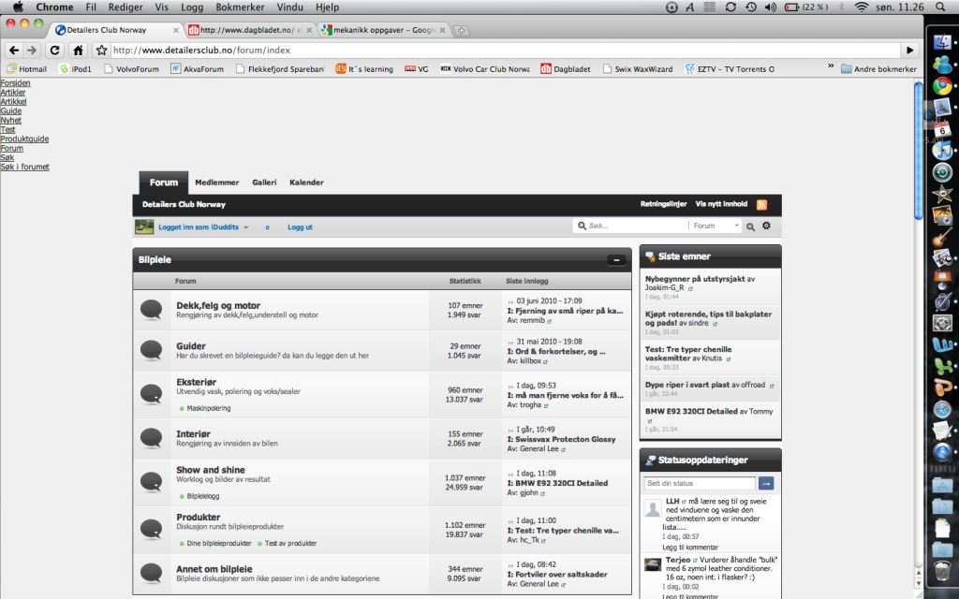Open the Forum search scope dropdown
The height and width of the screenshot is (599, 959).
click(716, 226)
